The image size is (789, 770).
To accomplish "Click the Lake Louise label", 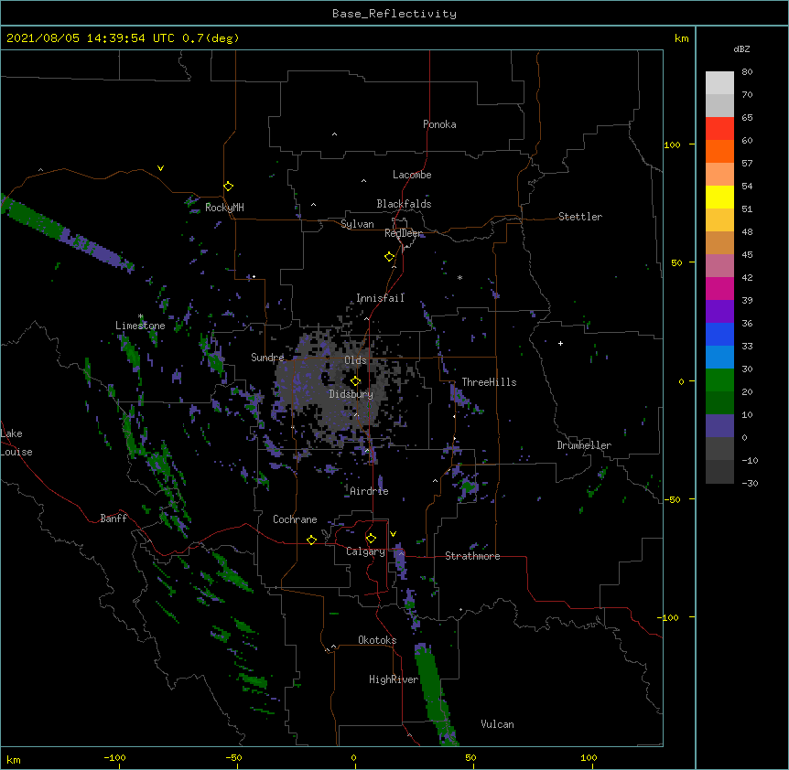I will click(16, 443).
